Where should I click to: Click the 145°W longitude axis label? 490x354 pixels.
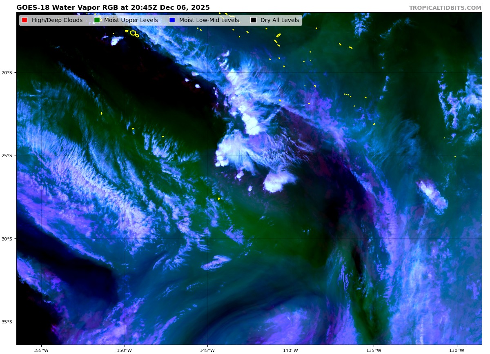click(207, 350)
